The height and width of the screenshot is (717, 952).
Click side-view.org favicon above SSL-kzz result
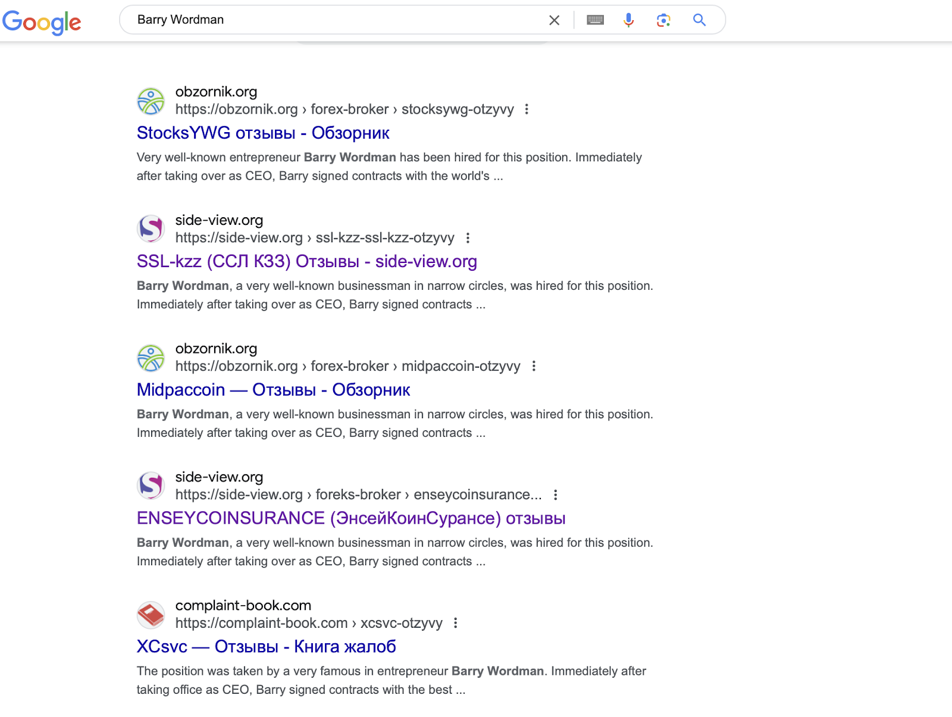point(151,229)
